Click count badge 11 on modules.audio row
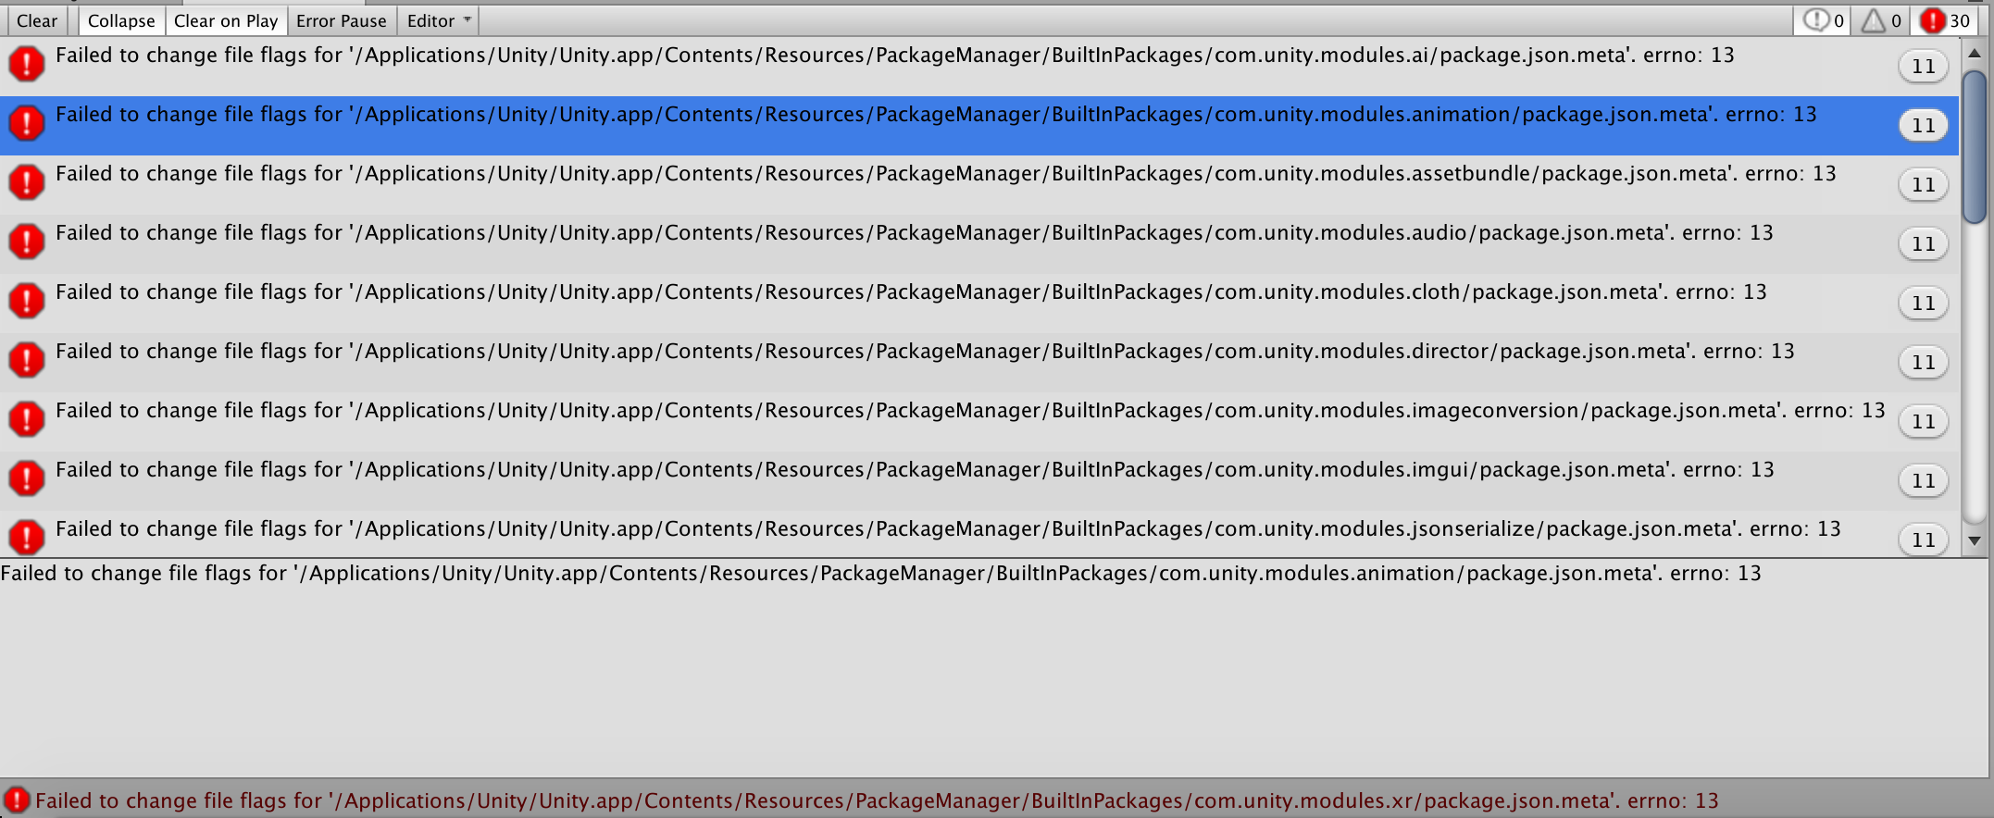This screenshot has height=818, width=1994. pos(1924,244)
